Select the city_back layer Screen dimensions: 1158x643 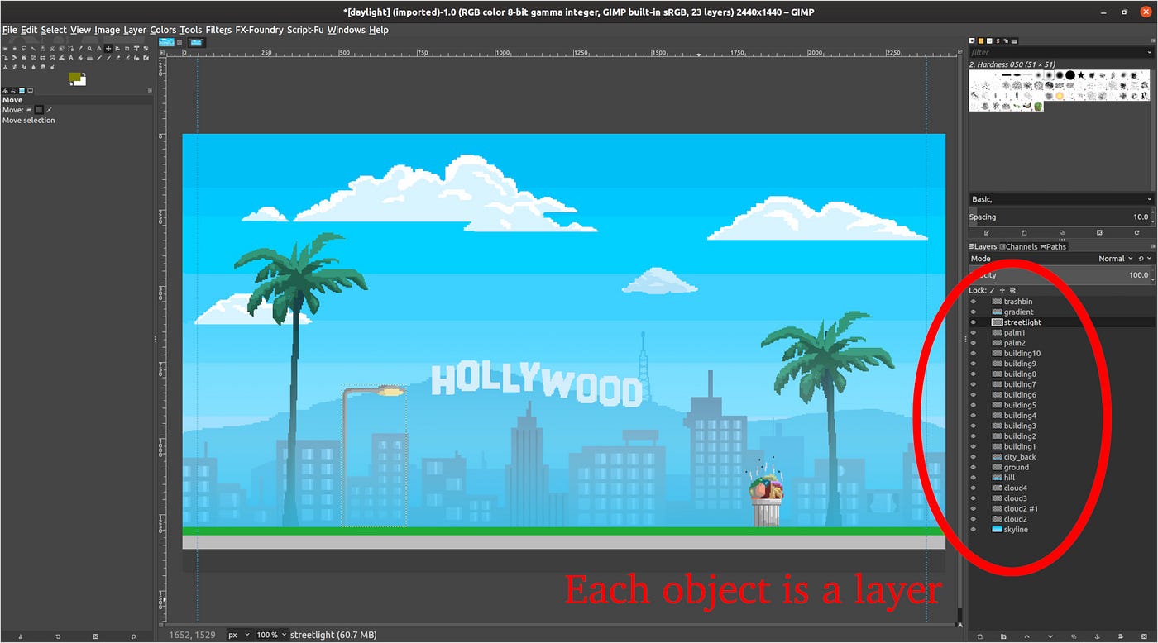(1020, 457)
